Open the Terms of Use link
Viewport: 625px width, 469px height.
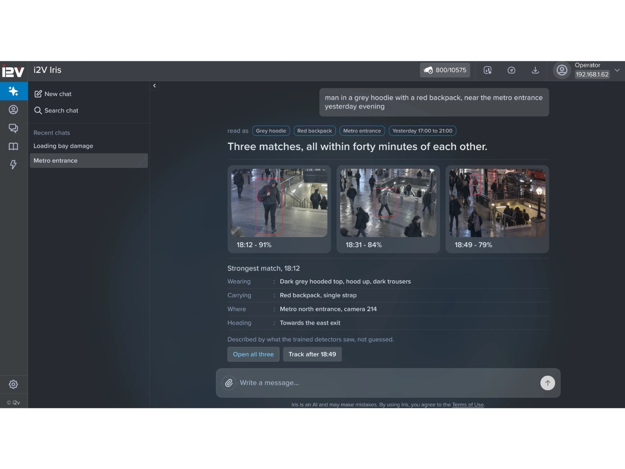point(468,405)
